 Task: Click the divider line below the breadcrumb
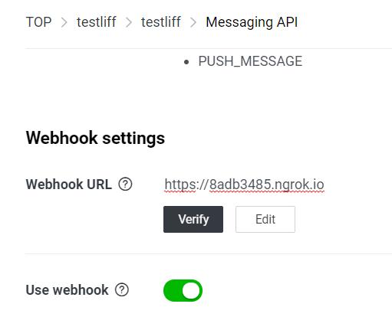pos(209,48)
